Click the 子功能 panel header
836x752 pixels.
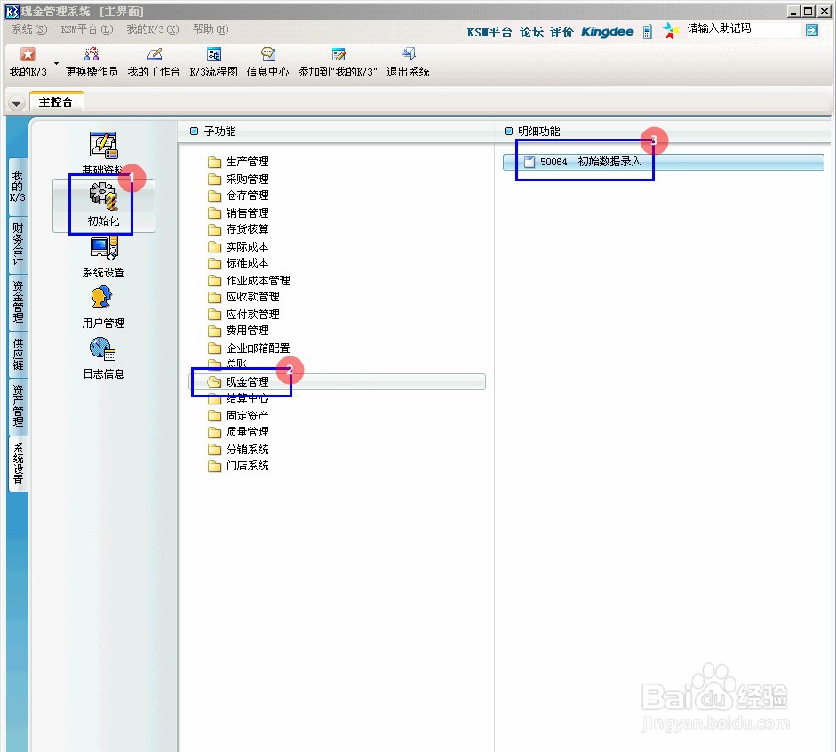point(213,132)
